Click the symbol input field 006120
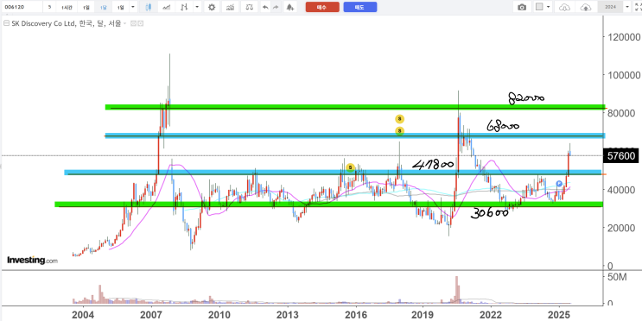The width and height of the screenshot is (642, 321). [22, 7]
